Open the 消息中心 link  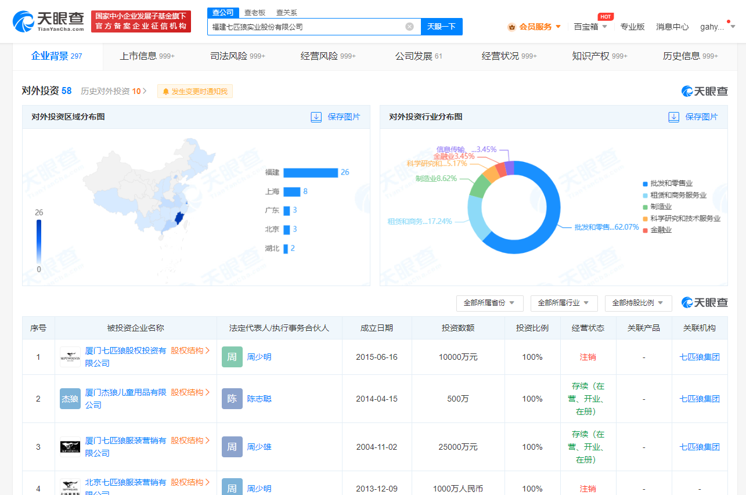pos(672,27)
